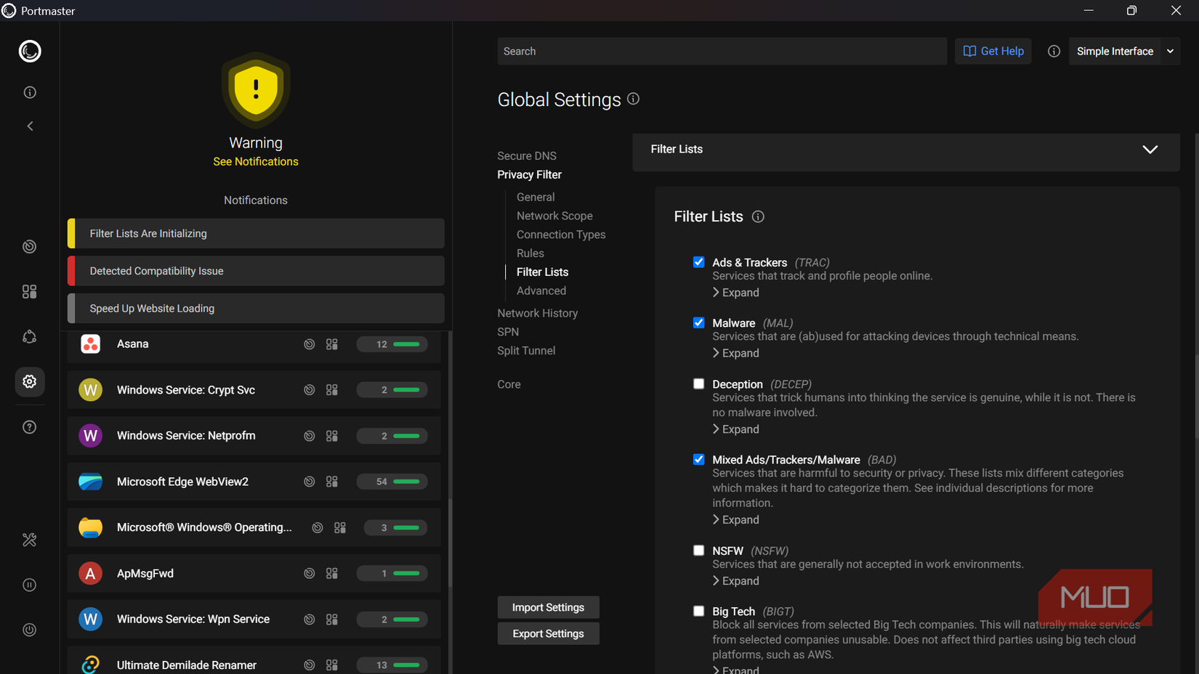Image resolution: width=1199 pixels, height=674 pixels.
Task: Open Filter Lists Are Initializing notification
Action: point(256,234)
